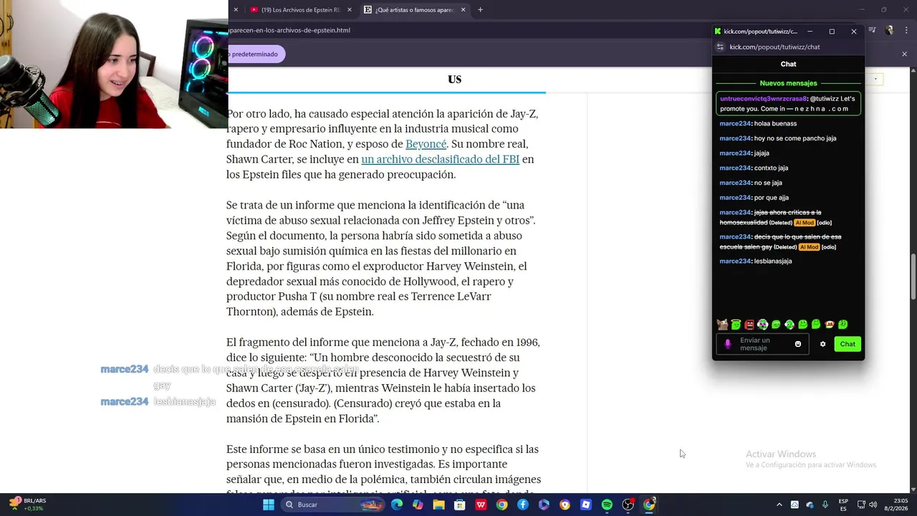This screenshot has height=516, width=917.
Task: Open OBS Studio from the taskbar
Action: (628, 505)
